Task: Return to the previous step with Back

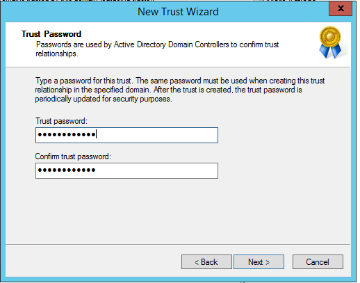Action: (x=206, y=262)
